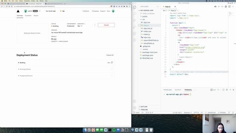Cancel the deployment with the Cancel button
The width and height of the screenshot is (236, 133).
(x=106, y=25)
